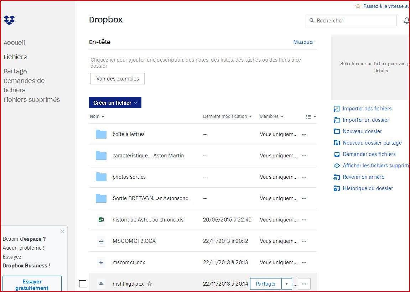Screen dimensions: 410x292
Task: Click Partager button for mshflxgd.ocx
Action: (x=266, y=284)
